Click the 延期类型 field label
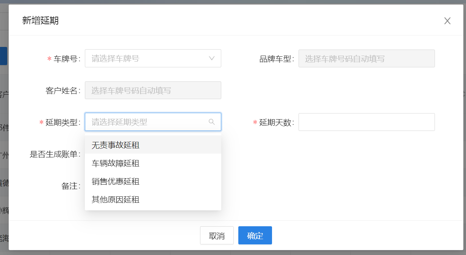This screenshot has width=466, height=255. (x=61, y=123)
